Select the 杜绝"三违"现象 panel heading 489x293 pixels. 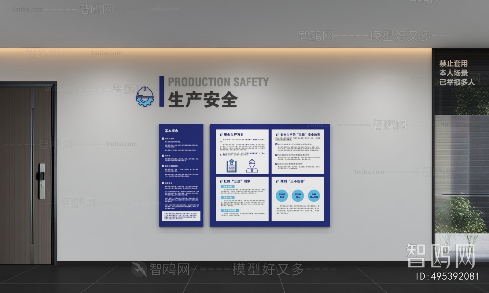point(237,181)
